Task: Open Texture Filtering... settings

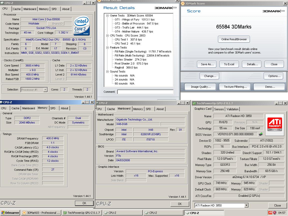Action: coord(235,87)
